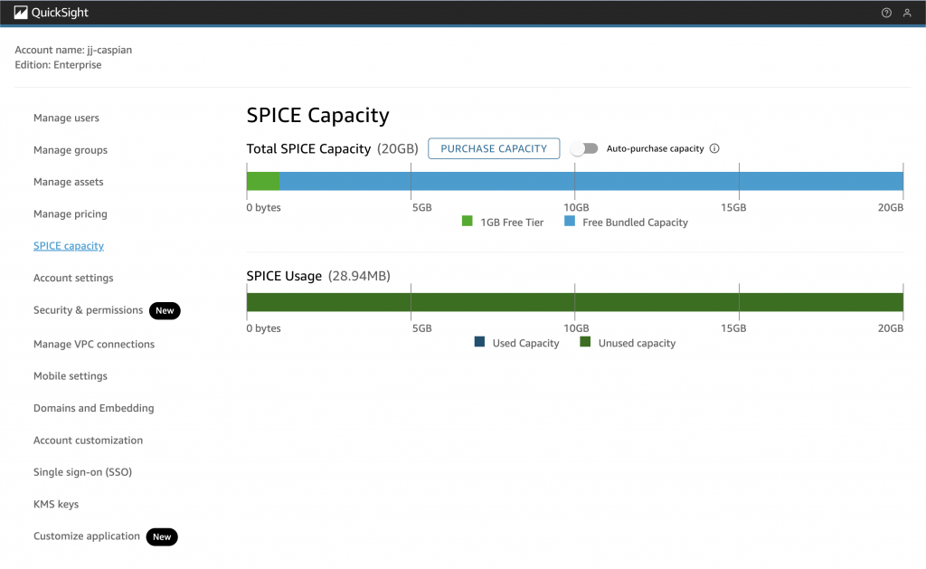The image size is (926, 569).
Task: Select Mobile settings option
Action: [x=71, y=376]
